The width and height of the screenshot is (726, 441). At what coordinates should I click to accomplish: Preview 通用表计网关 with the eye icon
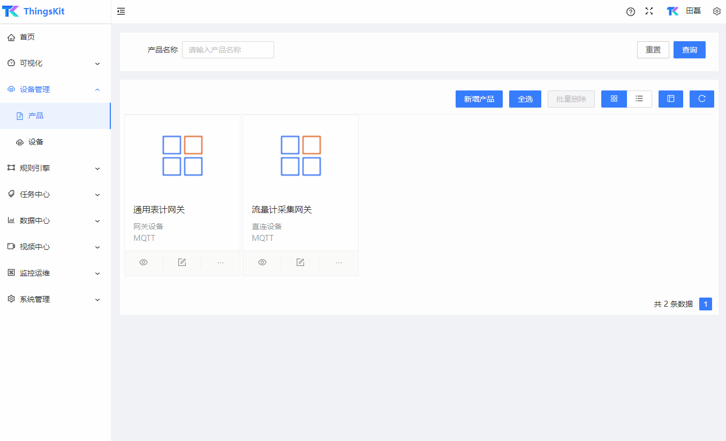[x=143, y=262]
